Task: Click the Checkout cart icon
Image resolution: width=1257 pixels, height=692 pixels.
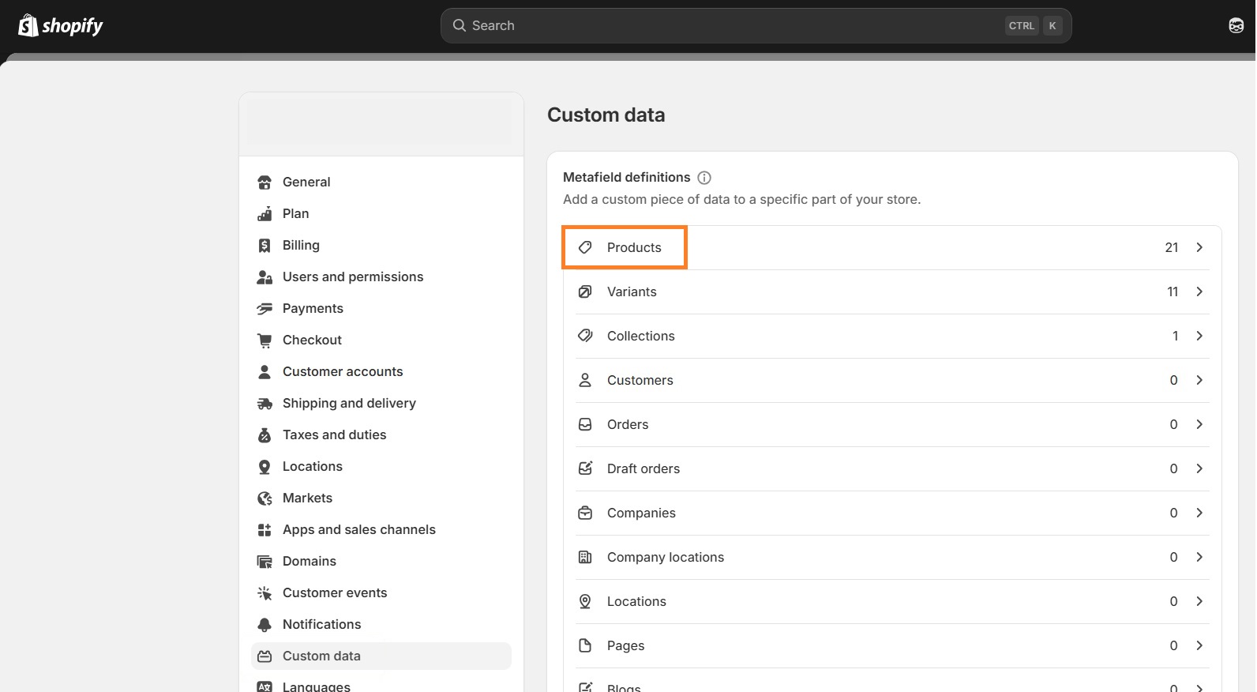Action: pos(265,340)
